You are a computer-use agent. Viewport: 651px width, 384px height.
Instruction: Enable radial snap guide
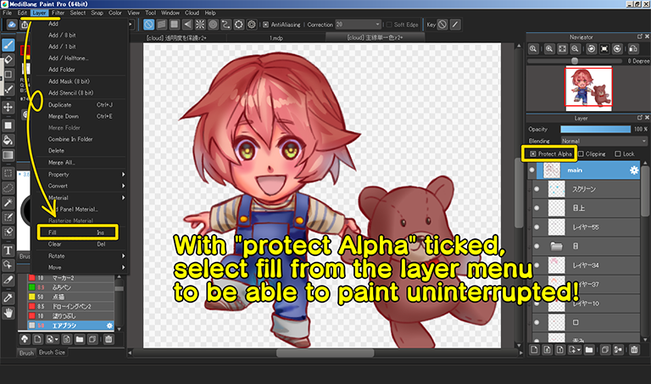(200, 25)
